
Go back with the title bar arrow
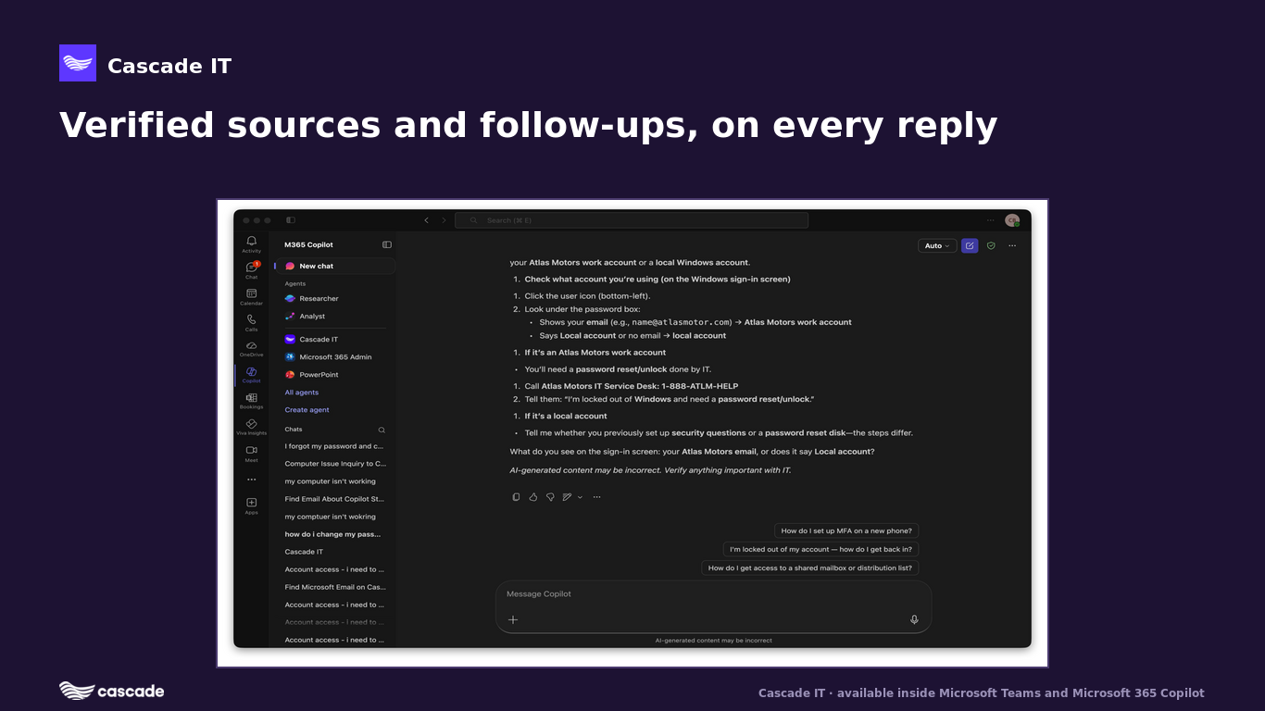pyautogui.click(x=426, y=220)
